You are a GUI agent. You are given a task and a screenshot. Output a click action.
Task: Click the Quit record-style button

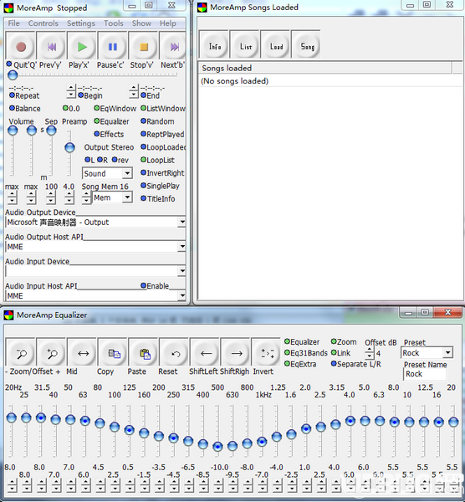(21, 47)
